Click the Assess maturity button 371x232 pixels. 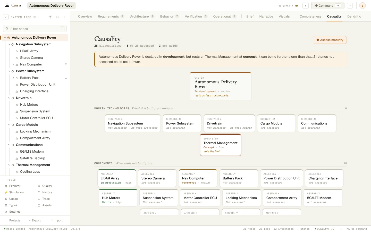330,40
